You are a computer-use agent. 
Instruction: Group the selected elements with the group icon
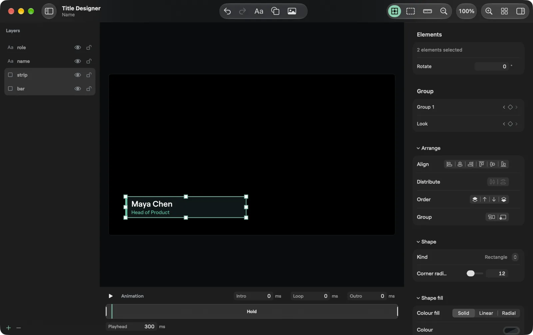pos(491,217)
